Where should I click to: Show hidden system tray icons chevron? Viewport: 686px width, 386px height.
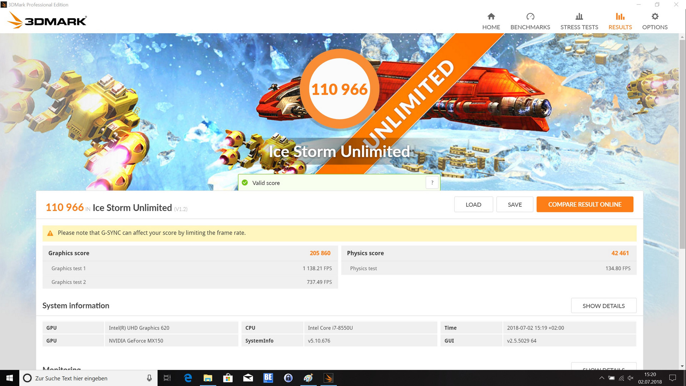[x=602, y=378]
